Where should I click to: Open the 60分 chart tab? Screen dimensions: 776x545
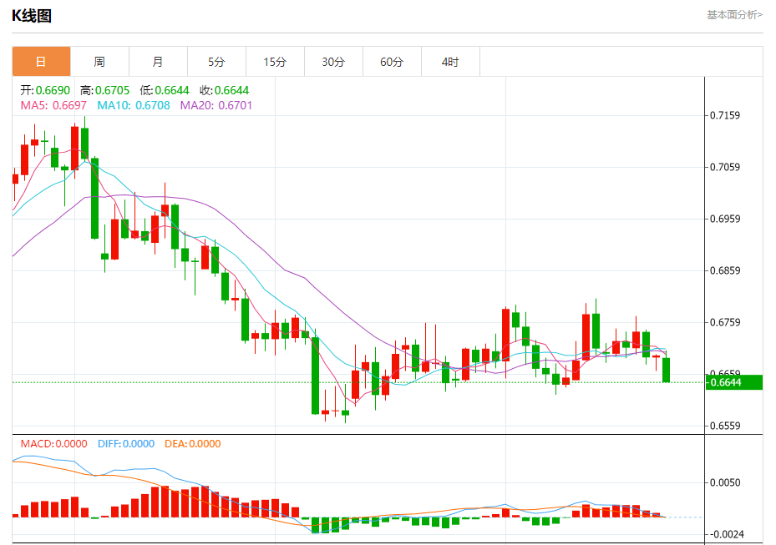pos(392,62)
